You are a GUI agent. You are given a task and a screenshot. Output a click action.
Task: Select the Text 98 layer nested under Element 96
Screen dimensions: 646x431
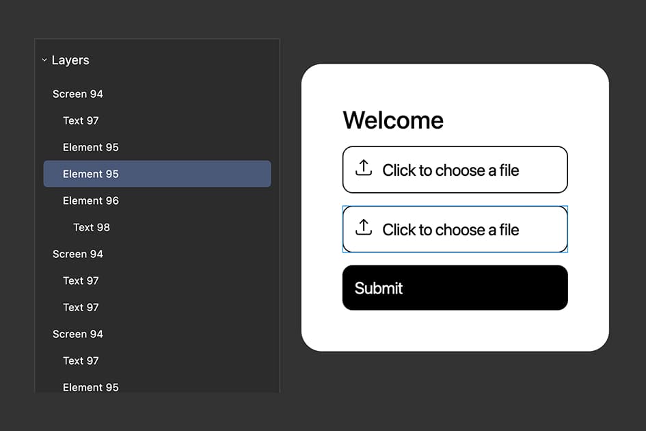click(91, 227)
